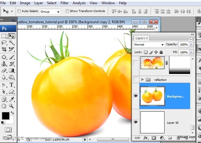Select the Rectangular Marquee tool
Screen dimensions: 201x143
point(4,36)
